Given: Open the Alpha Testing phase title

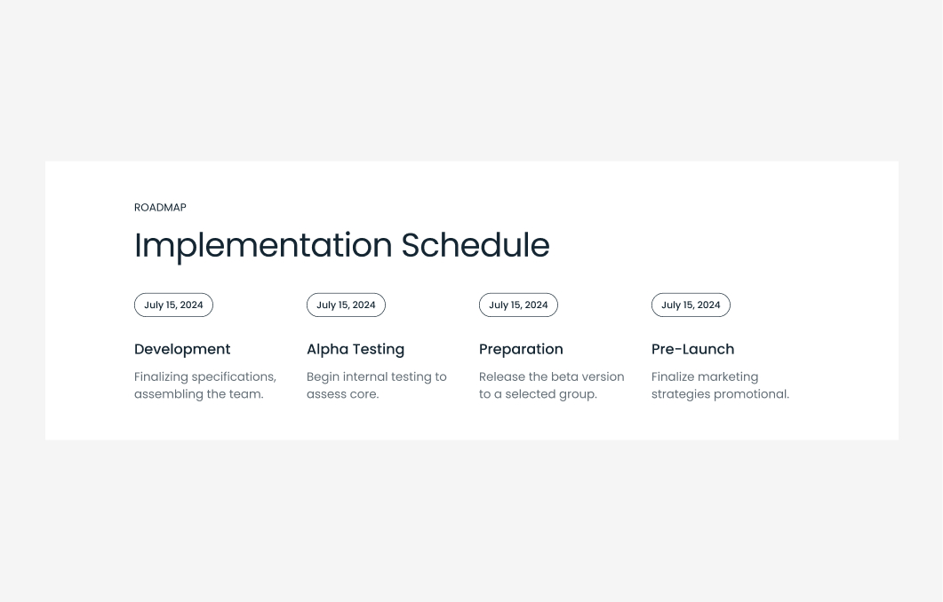Looking at the screenshot, I should coord(356,349).
